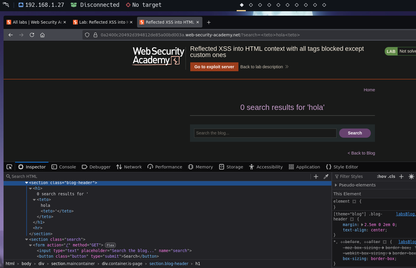
Task: Click the 'text-align: center' declaration
Action: (x=365, y=230)
